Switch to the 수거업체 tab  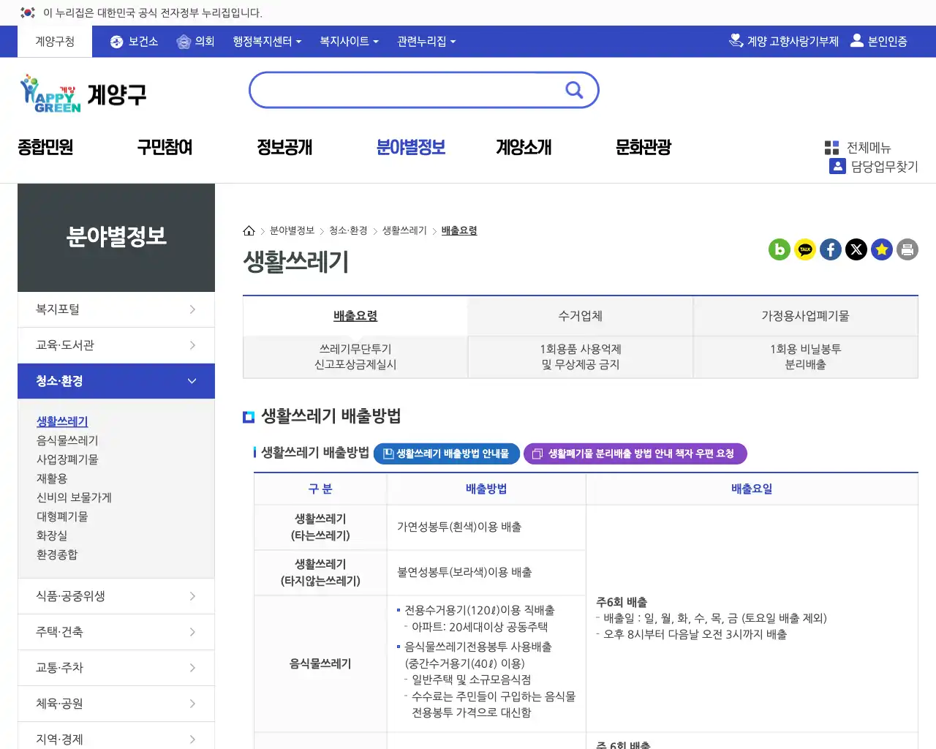pos(581,316)
